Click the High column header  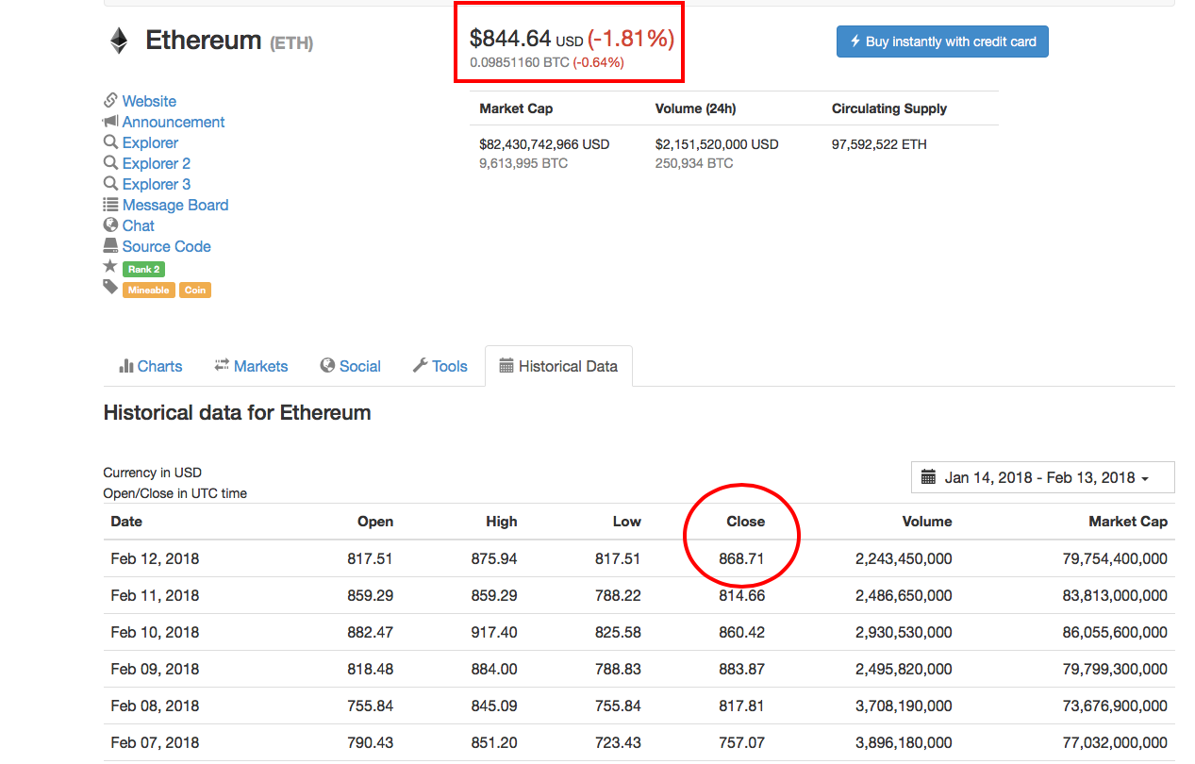502,522
